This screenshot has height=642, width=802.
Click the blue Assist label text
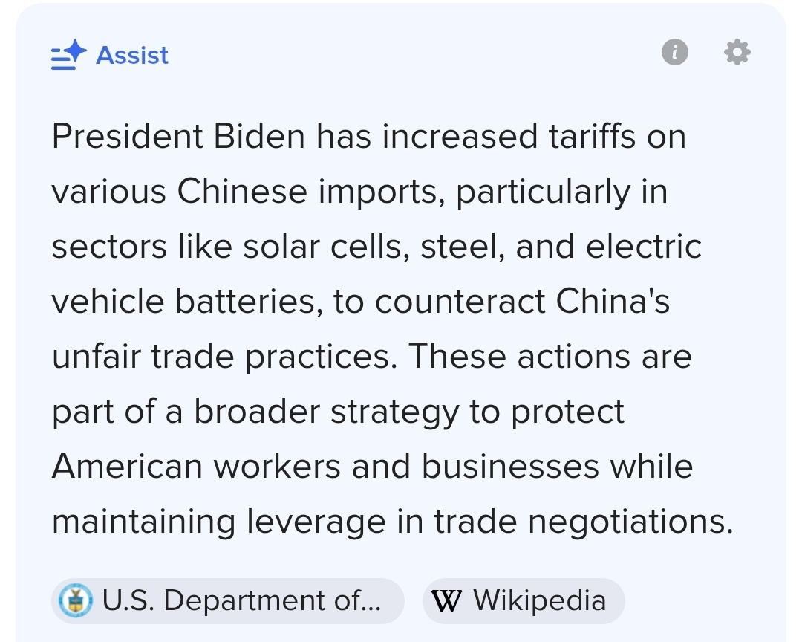[132, 56]
